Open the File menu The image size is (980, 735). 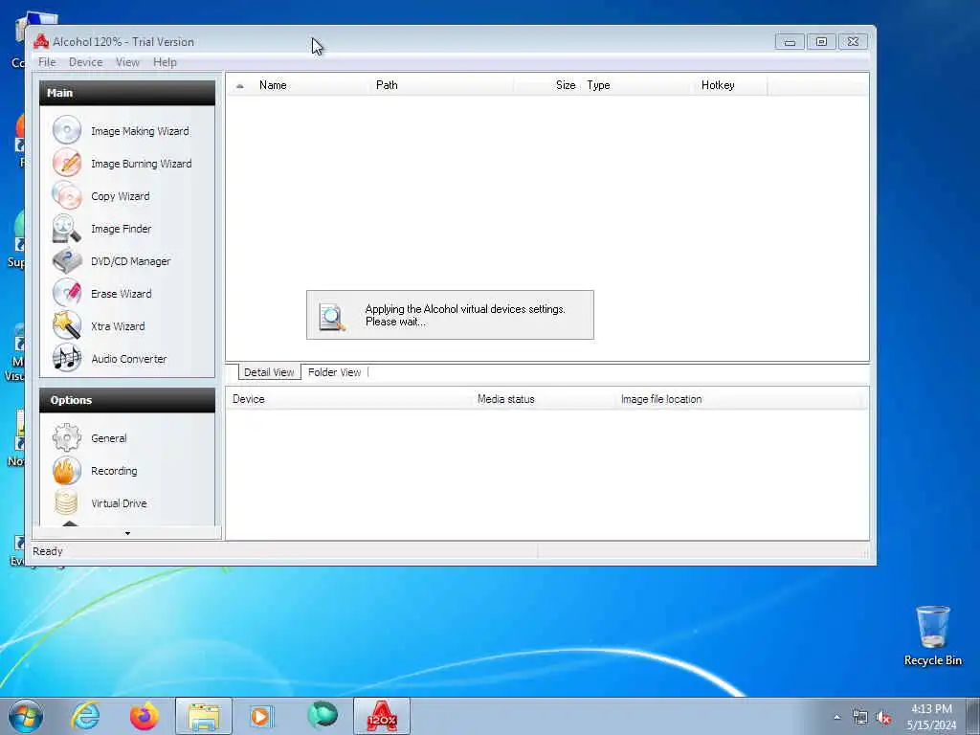pyautogui.click(x=47, y=62)
